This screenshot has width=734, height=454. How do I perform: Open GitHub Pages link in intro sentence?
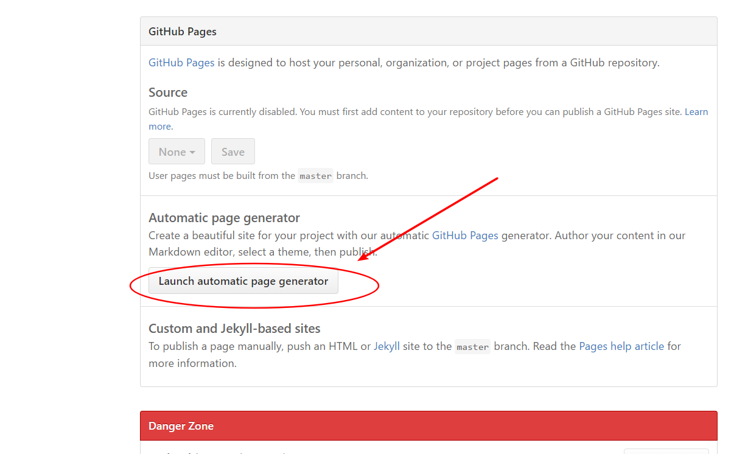(181, 63)
